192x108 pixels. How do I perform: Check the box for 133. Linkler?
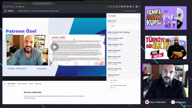(109, 80)
